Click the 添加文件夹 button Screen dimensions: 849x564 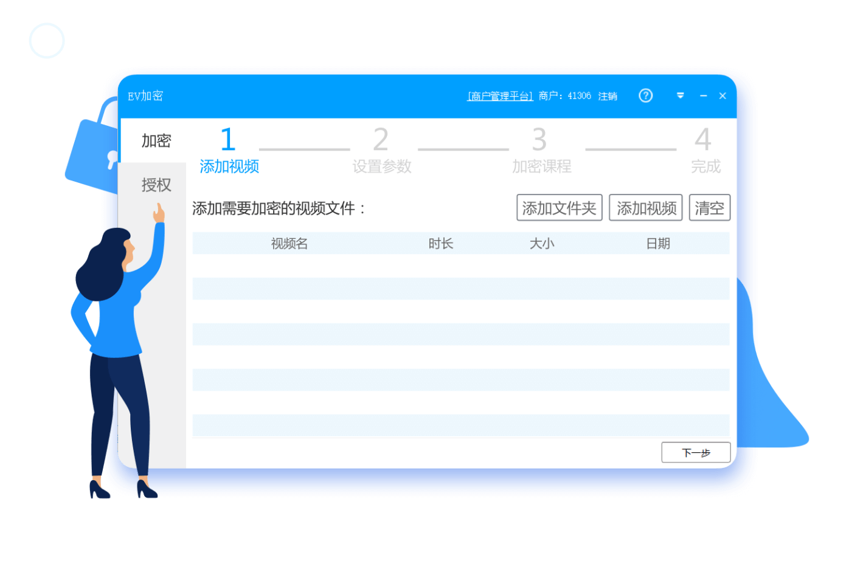click(x=559, y=207)
